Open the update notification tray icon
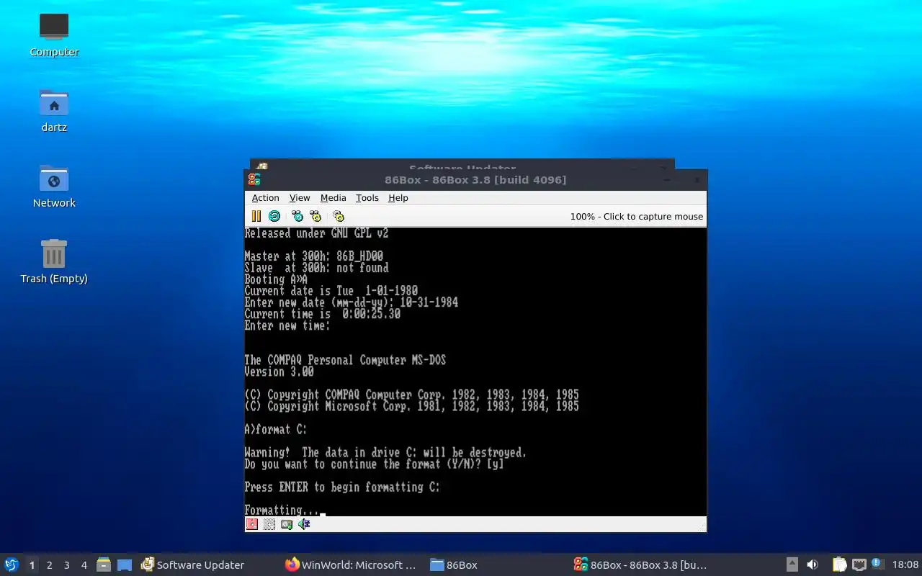The width and height of the screenshot is (922, 576). pos(877,564)
